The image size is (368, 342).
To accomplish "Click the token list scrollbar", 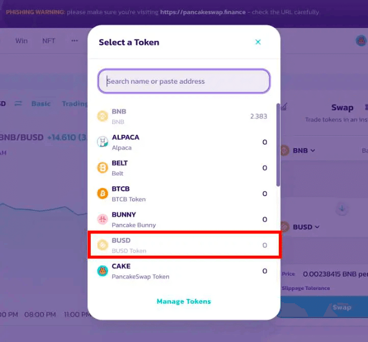I will pos(278,145).
